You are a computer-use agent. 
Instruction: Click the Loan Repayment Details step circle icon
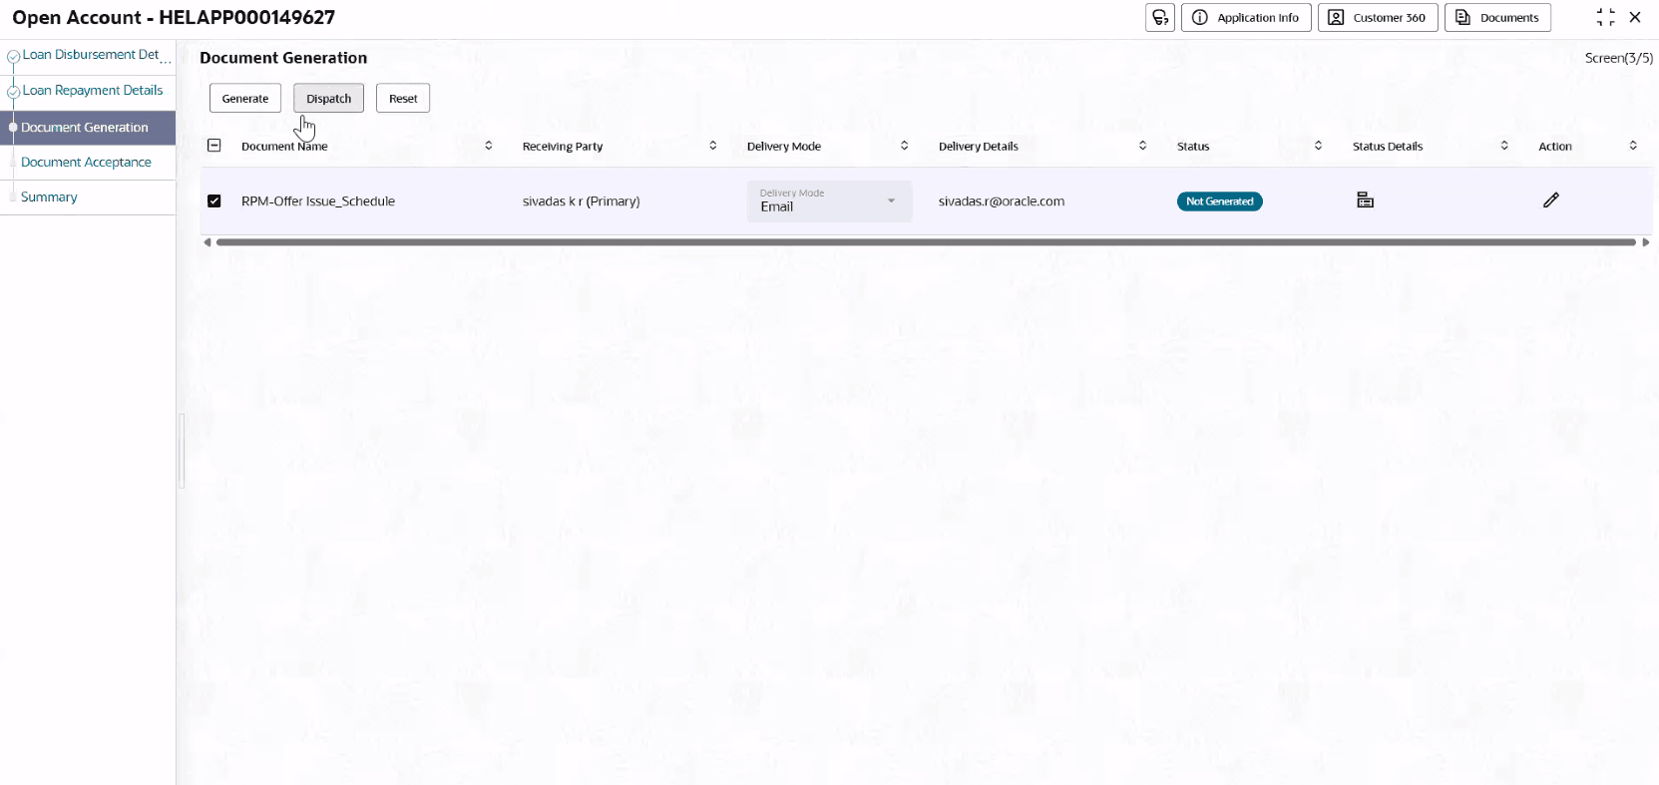[13, 92]
